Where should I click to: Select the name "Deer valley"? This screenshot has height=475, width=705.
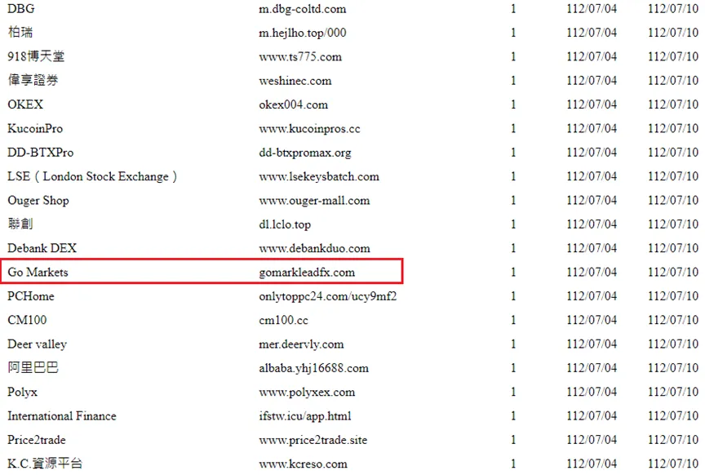(x=37, y=344)
